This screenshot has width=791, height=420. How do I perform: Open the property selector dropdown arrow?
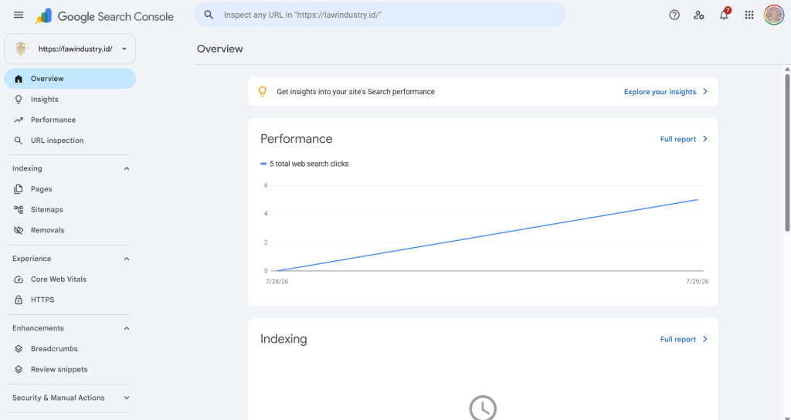124,49
